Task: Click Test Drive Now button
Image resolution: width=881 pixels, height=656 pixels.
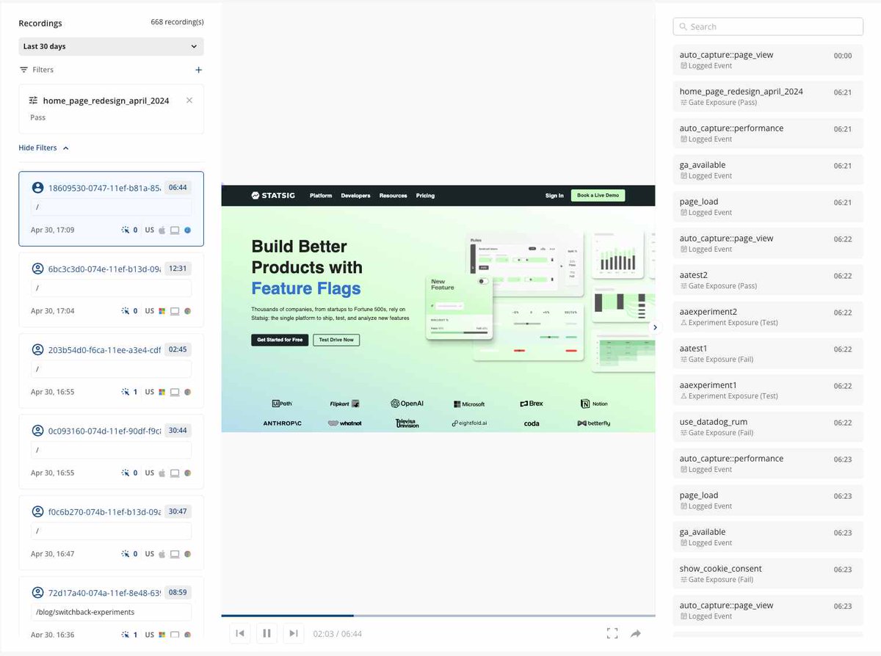Action: [336, 340]
